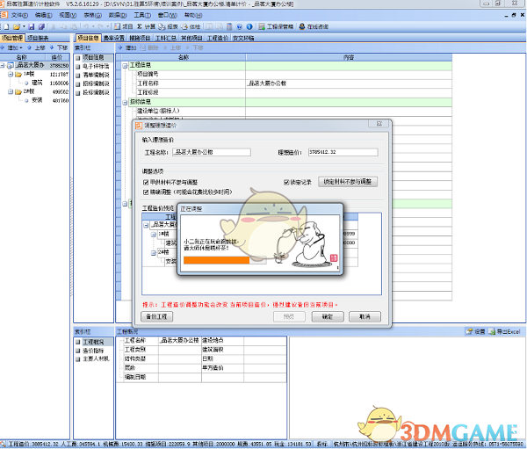The image size is (527, 449).
Task: Click the blue info circle icon
Action: click(x=249, y=26)
